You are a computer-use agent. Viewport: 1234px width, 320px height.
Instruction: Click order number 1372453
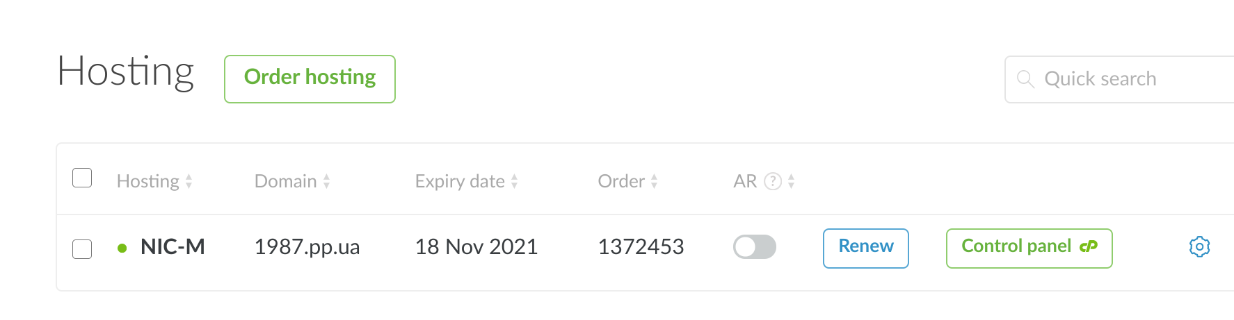pyautogui.click(x=641, y=247)
